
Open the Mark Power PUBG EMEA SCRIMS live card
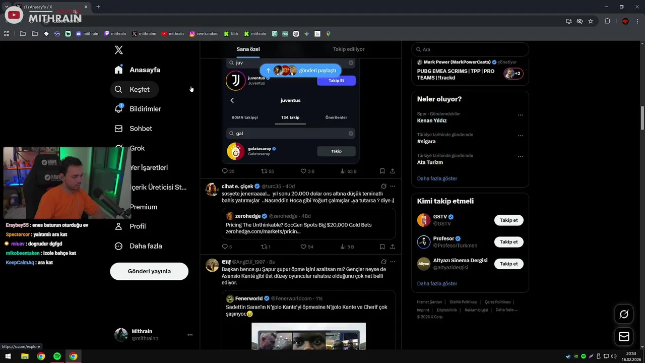pyautogui.click(x=470, y=71)
